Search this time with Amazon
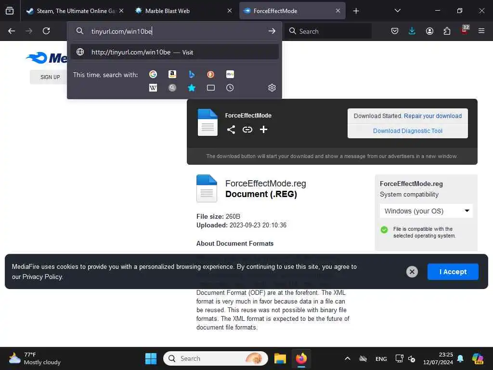493x370 pixels. click(x=172, y=74)
